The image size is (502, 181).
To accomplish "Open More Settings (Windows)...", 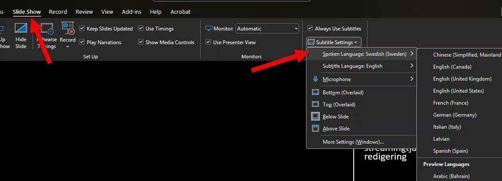I will click(x=353, y=142).
